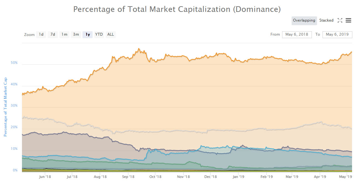Screen dimensions: 358x182
Task: Open the chart context menu
Action: pos(348,20)
